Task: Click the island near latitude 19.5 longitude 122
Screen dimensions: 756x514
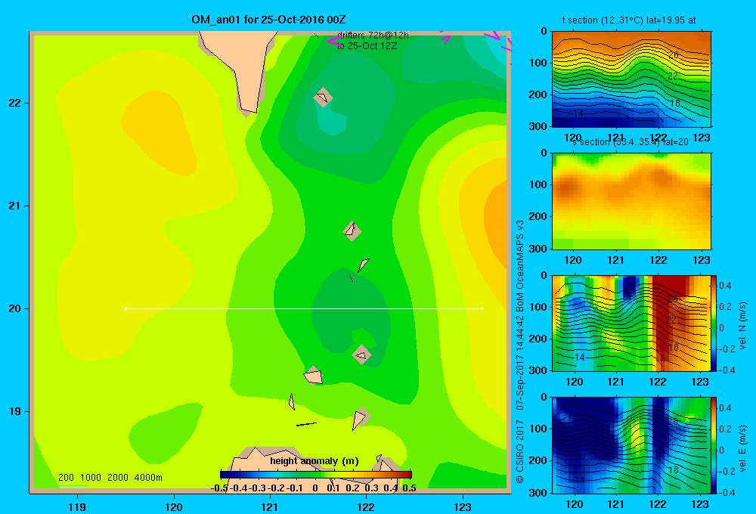Action: pos(361,355)
